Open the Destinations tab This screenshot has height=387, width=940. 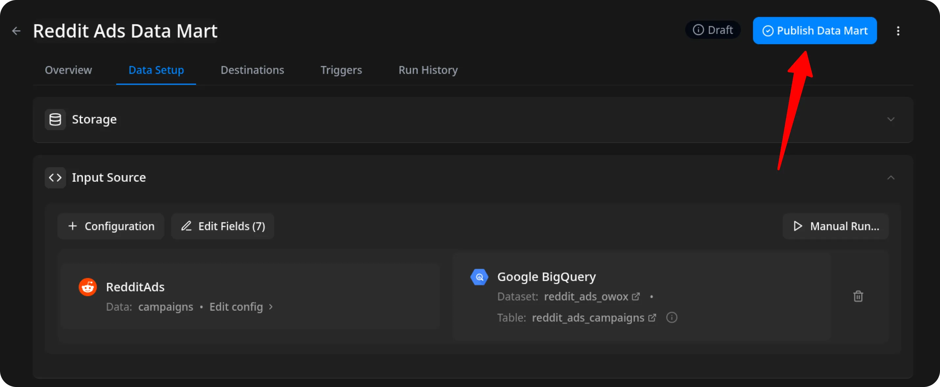coord(252,70)
